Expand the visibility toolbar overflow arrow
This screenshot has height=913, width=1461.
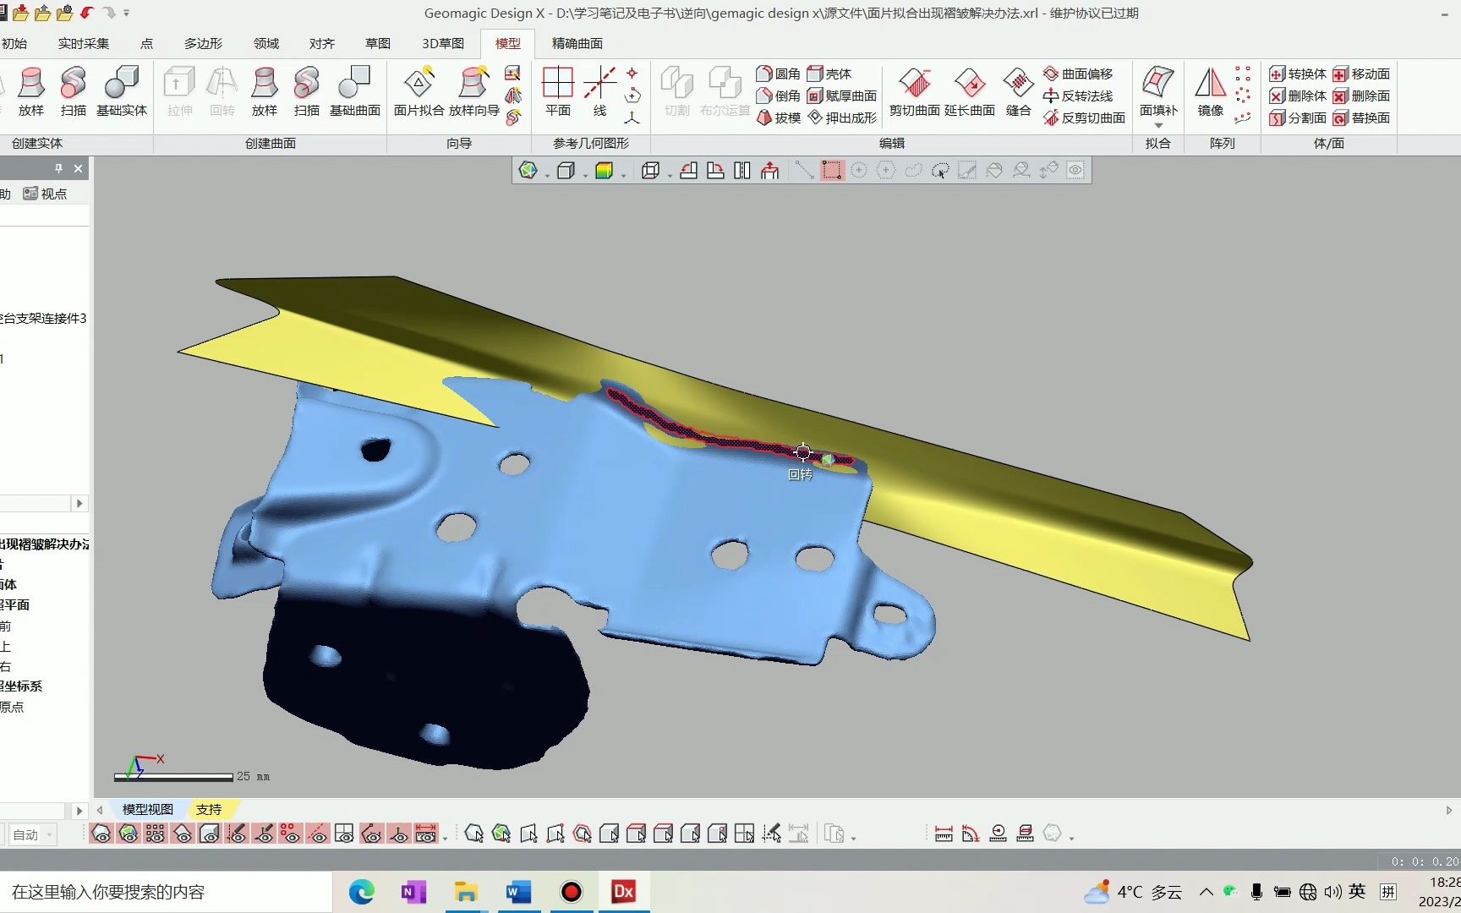446,838
